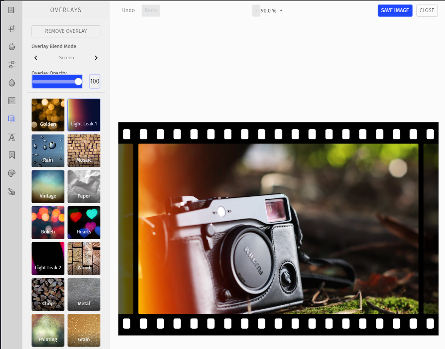Apply the Rain overlay
445x349 pixels.
48,151
